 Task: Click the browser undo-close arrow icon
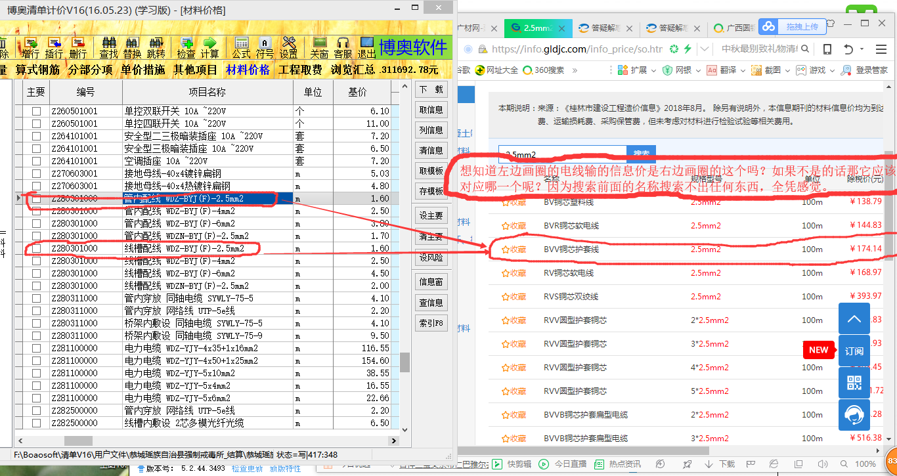pyautogui.click(x=848, y=49)
